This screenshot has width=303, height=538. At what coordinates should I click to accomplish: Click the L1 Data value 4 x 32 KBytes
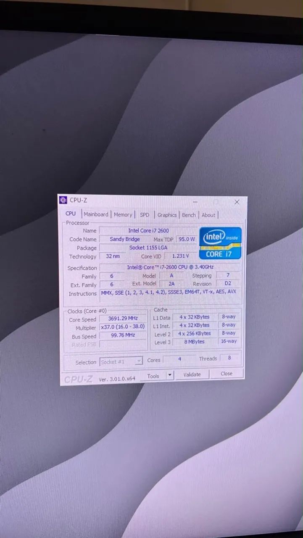coord(194,317)
